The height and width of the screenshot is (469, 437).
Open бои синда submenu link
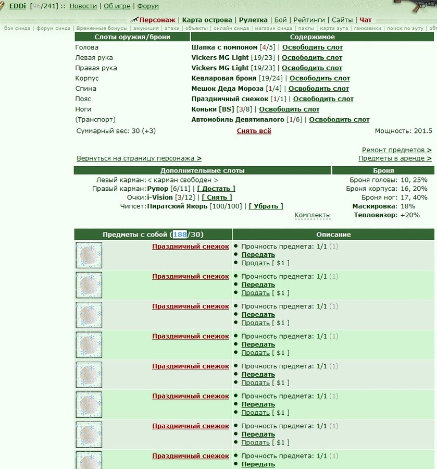(17, 28)
